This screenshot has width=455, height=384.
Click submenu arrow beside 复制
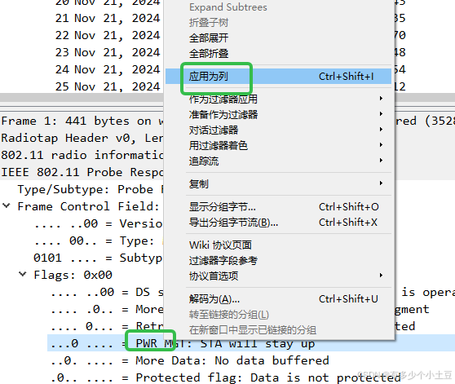pos(381,183)
